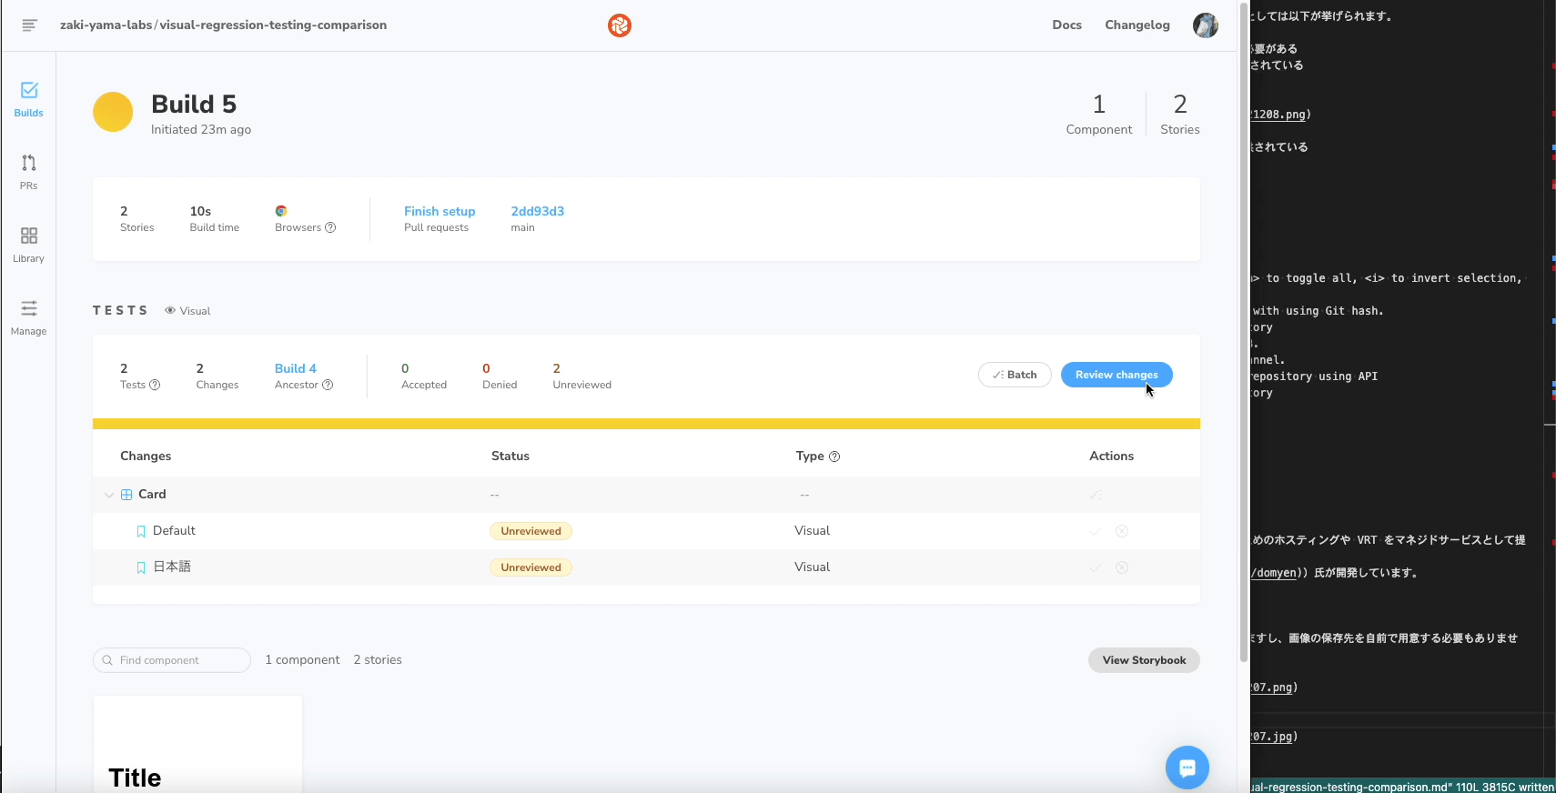Screen dimensions: 1556x793
Task: Click the yellow Build 5 status circle
Action: (x=113, y=112)
